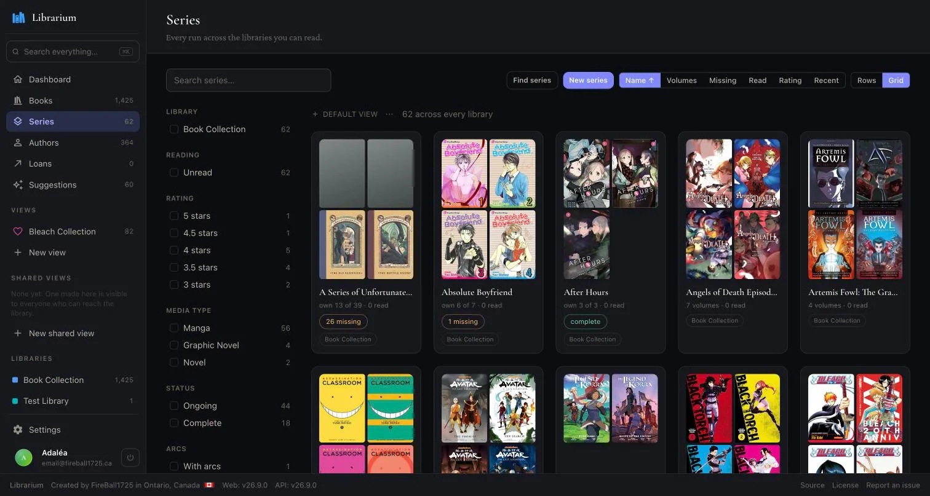Sort series by Missing

[x=723, y=81]
